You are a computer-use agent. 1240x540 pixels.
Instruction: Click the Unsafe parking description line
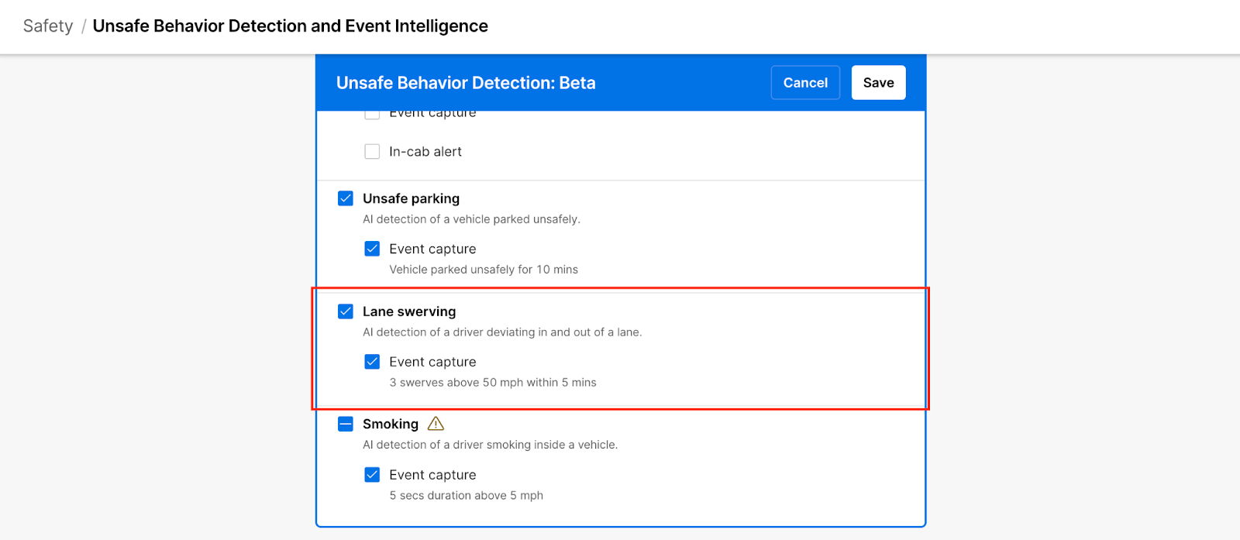tap(471, 219)
